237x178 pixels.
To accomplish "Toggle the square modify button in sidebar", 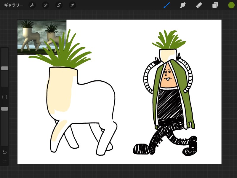I will coord(5,97).
